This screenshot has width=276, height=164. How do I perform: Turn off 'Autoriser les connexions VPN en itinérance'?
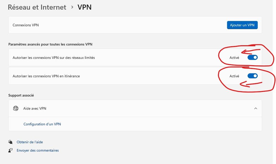tap(252, 76)
